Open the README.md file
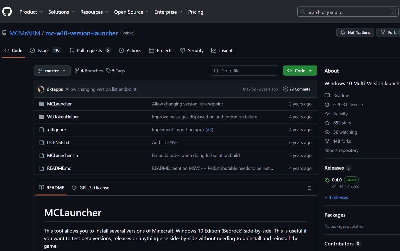The height and width of the screenshot is (251, 400). (59, 168)
